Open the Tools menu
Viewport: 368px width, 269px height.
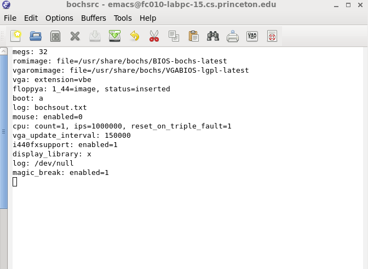click(123, 18)
